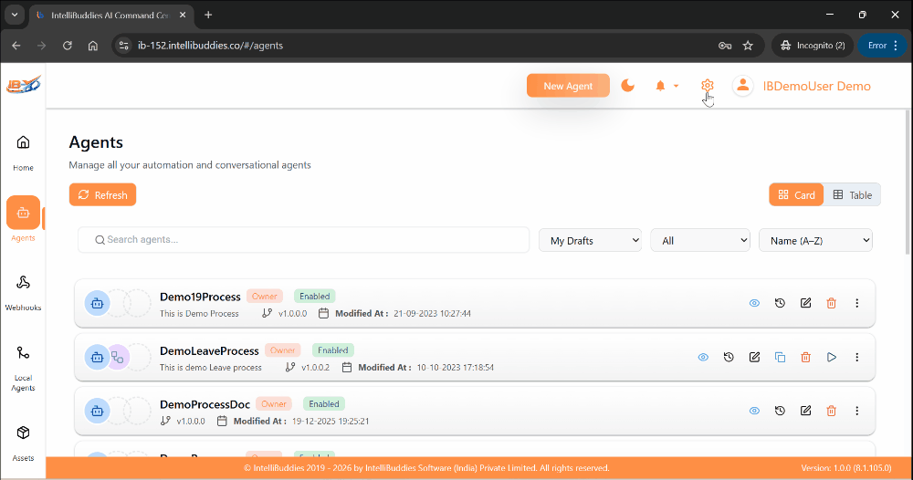This screenshot has width=913, height=480.
Task: View Demo19Process with the eye icon
Action: click(754, 303)
